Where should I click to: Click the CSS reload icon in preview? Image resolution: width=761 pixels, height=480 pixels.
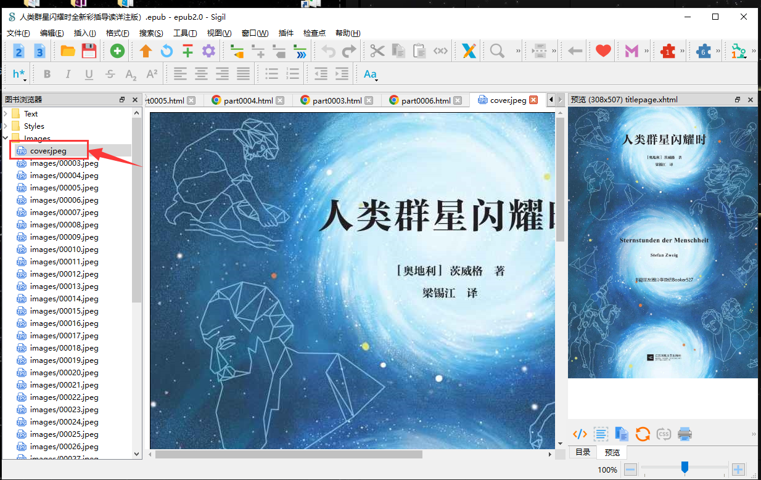click(x=664, y=433)
